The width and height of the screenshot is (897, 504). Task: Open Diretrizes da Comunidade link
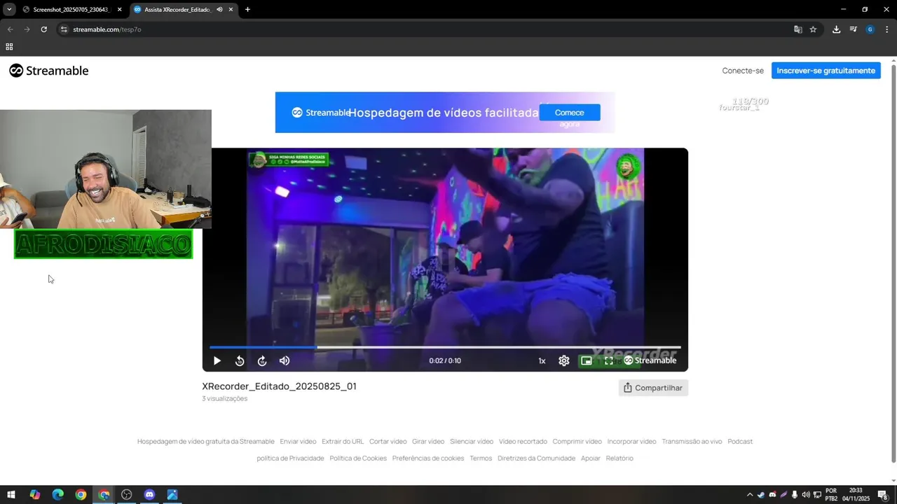(x=536, y=458)
